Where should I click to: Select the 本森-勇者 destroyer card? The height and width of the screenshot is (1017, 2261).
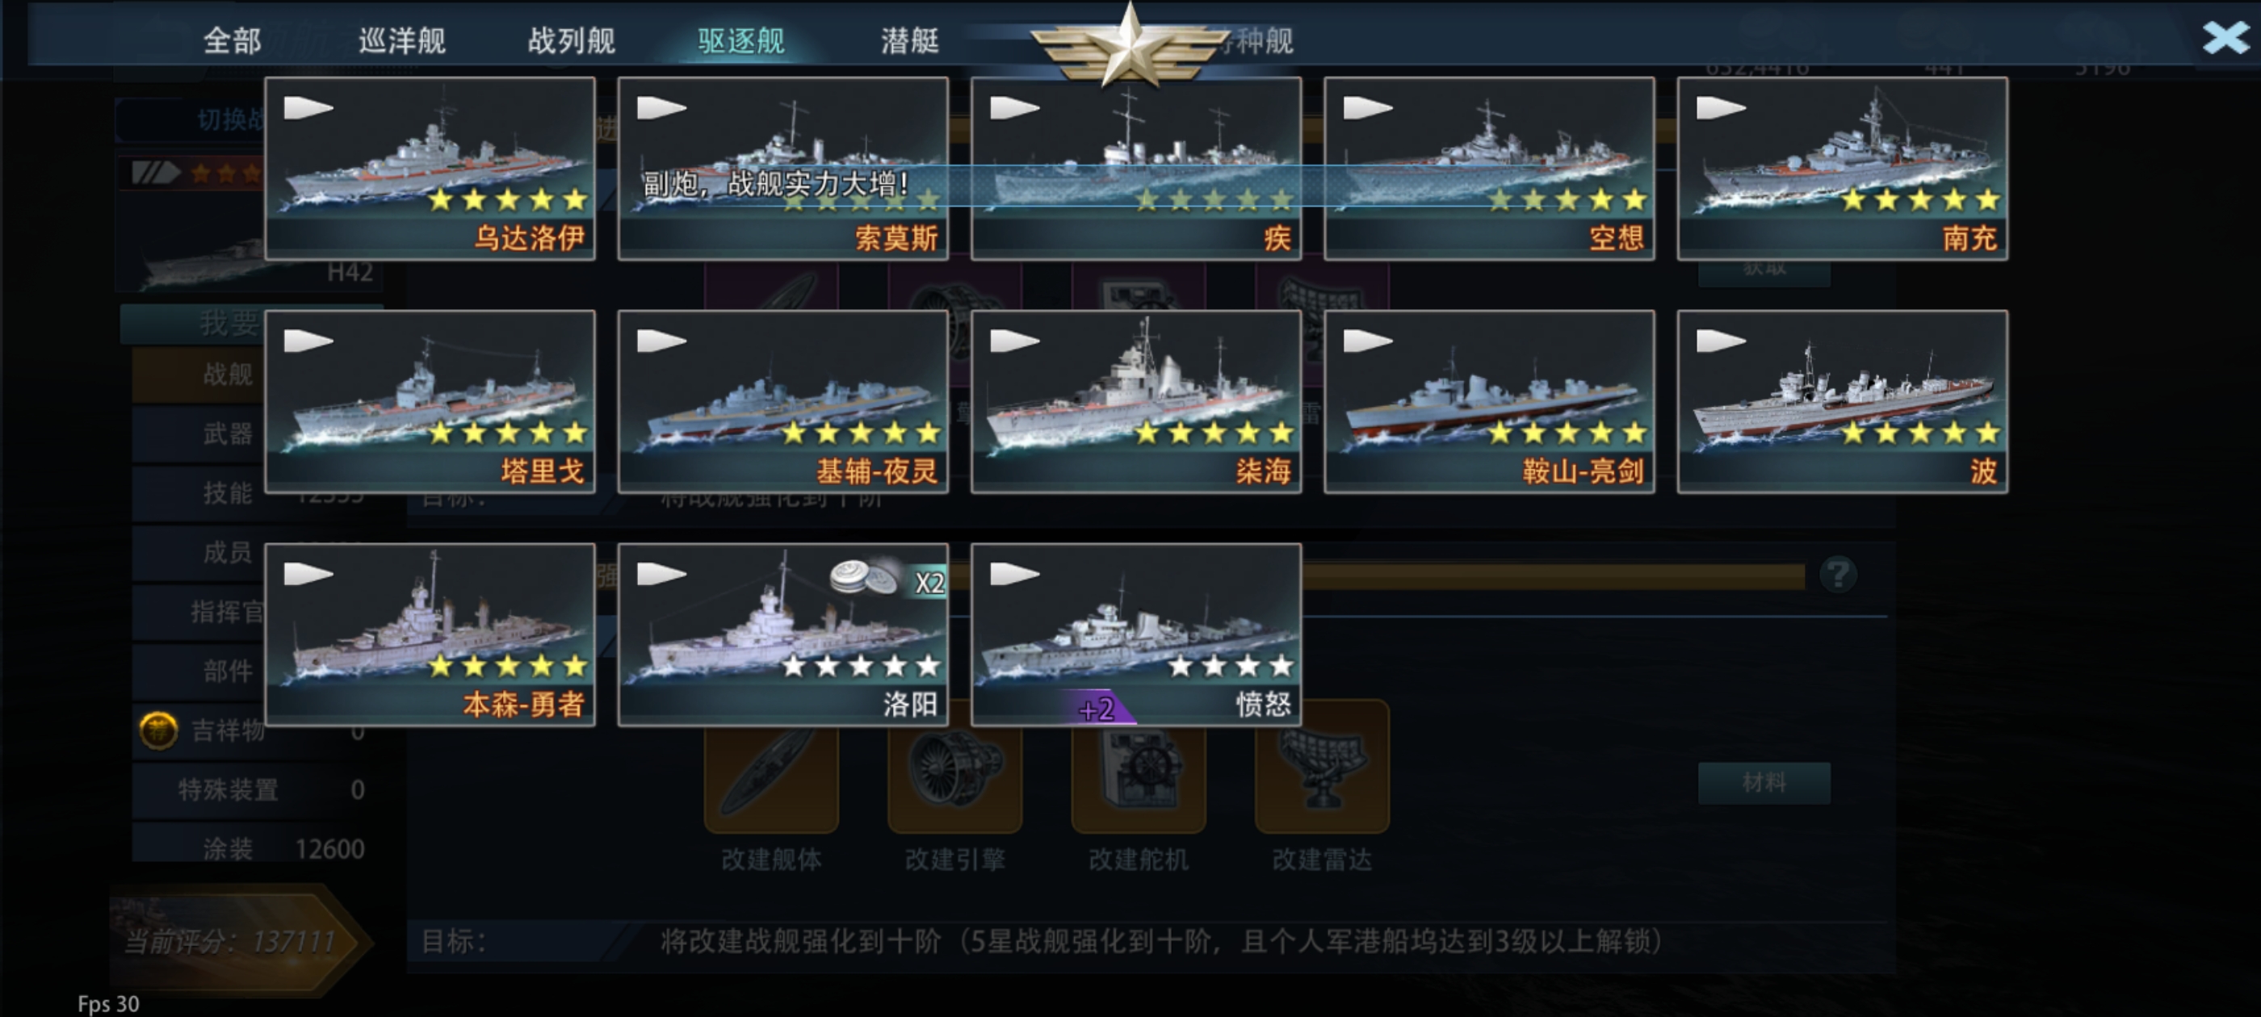pos(430,634)
